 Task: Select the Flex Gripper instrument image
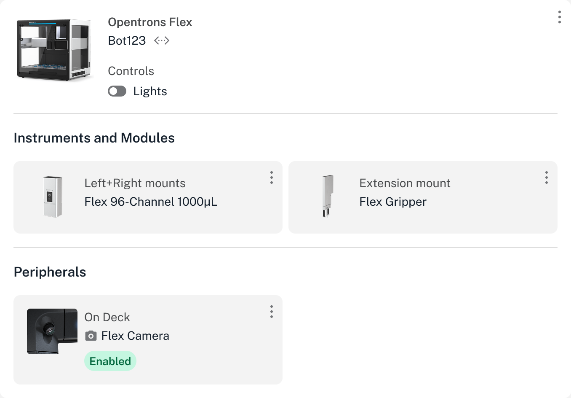tap(327, 196)
